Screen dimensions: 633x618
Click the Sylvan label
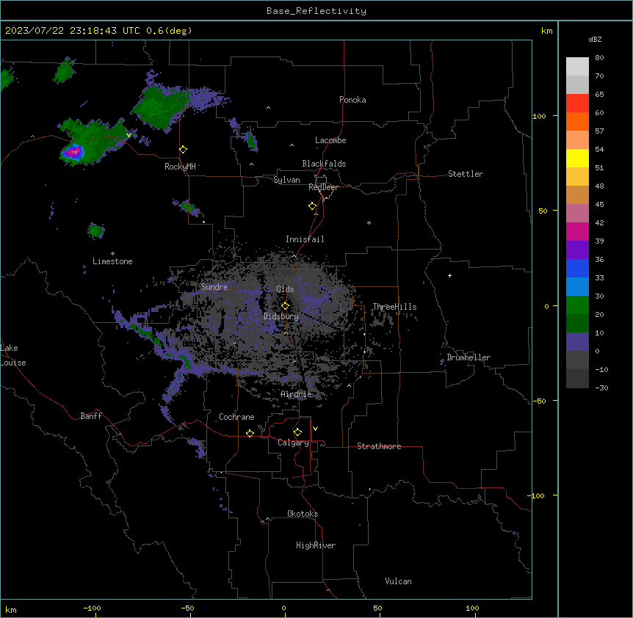click(286, 180)
